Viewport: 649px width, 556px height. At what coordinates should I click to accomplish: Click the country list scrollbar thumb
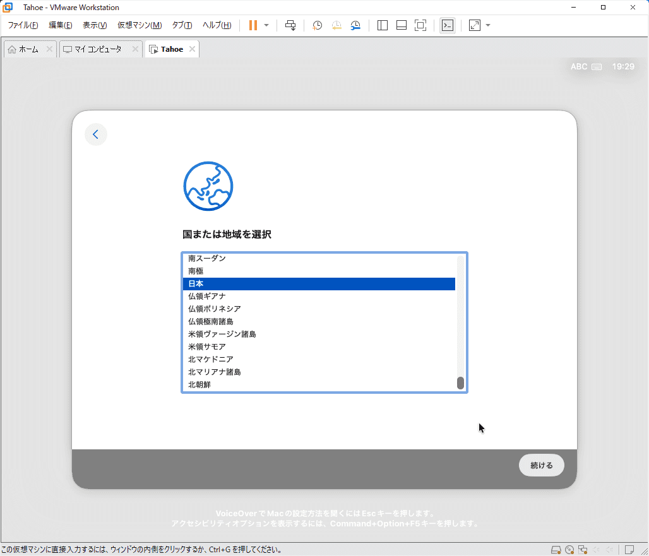(x=460, y=383)
